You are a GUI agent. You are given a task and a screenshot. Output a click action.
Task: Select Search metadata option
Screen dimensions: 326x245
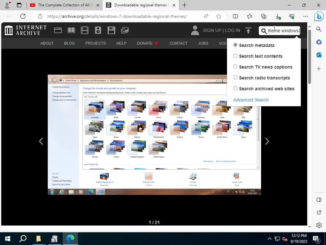click(254, 45)
